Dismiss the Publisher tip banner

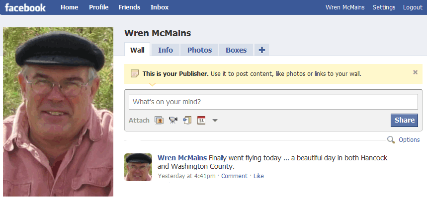(415, 72)
